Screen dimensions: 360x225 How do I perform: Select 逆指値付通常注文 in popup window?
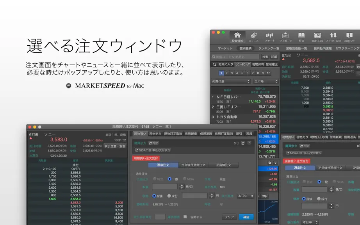(193, 165)
